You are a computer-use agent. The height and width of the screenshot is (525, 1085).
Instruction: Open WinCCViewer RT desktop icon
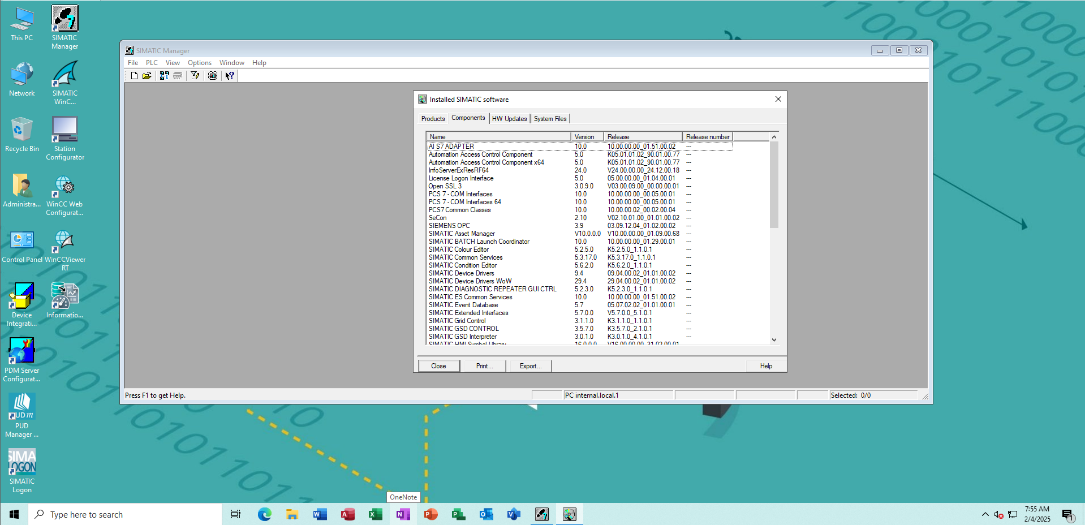tap(65, 249)
